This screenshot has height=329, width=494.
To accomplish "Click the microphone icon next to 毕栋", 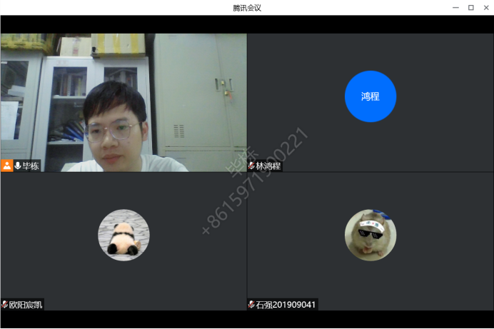I will pyautogui.click(x=18, y=166).
